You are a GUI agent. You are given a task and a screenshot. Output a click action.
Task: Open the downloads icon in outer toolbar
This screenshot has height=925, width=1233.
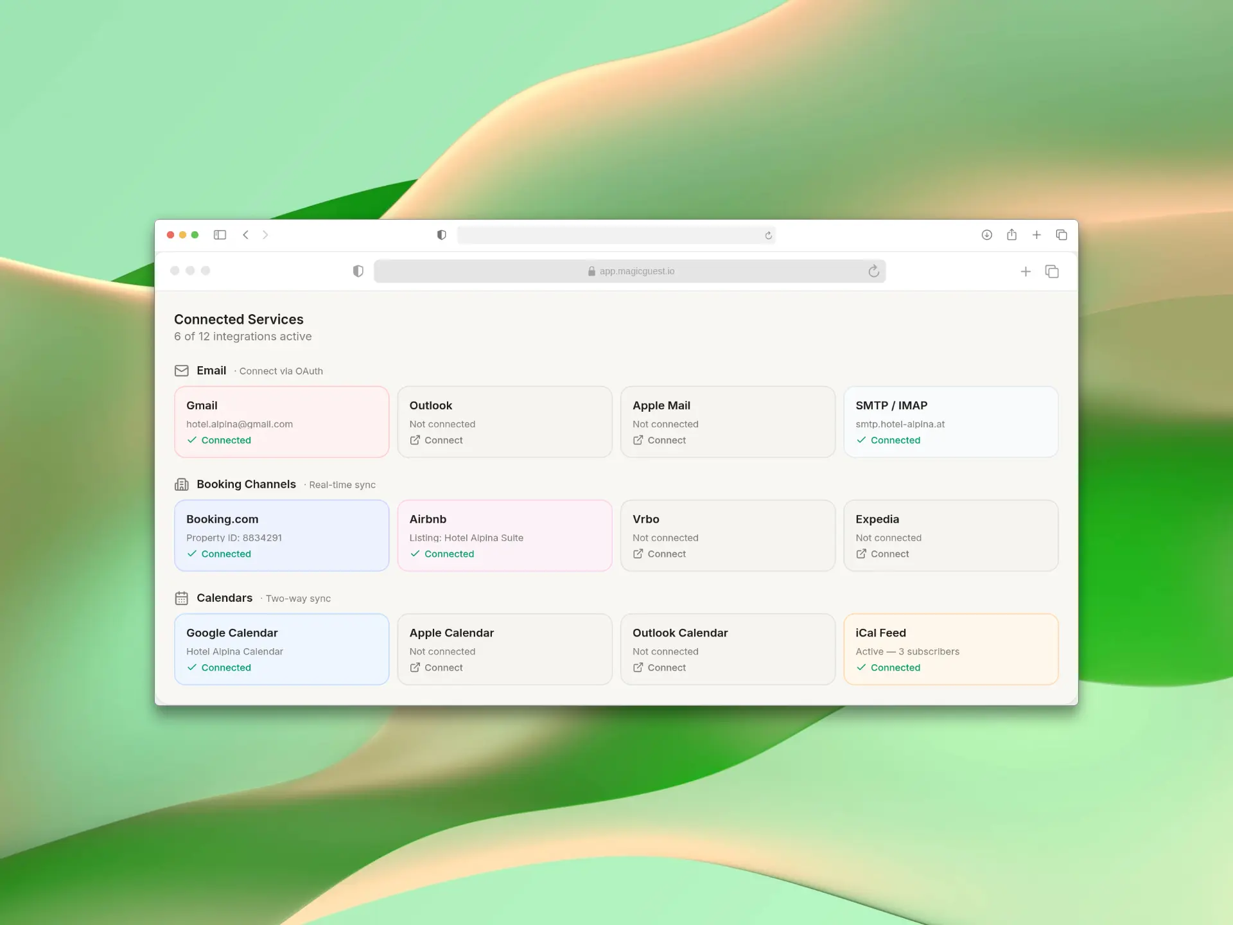click(987, 235)
